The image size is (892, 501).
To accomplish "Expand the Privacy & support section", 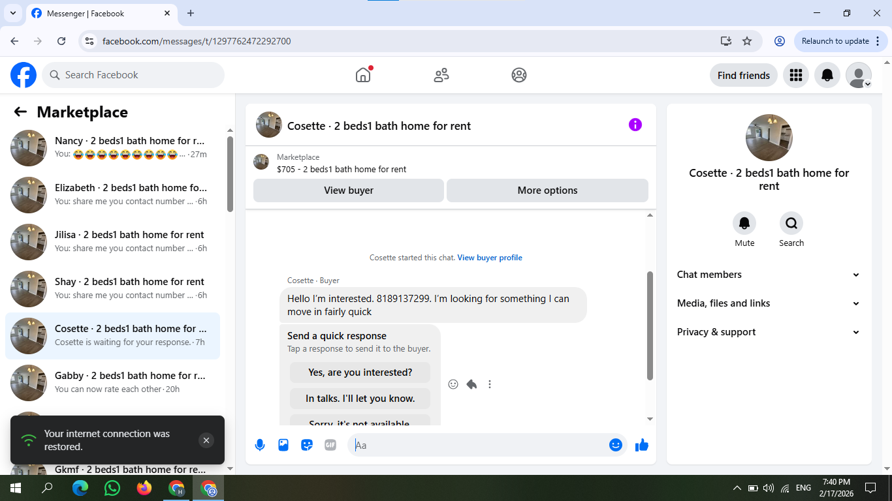I will click(x=769, y=332).
